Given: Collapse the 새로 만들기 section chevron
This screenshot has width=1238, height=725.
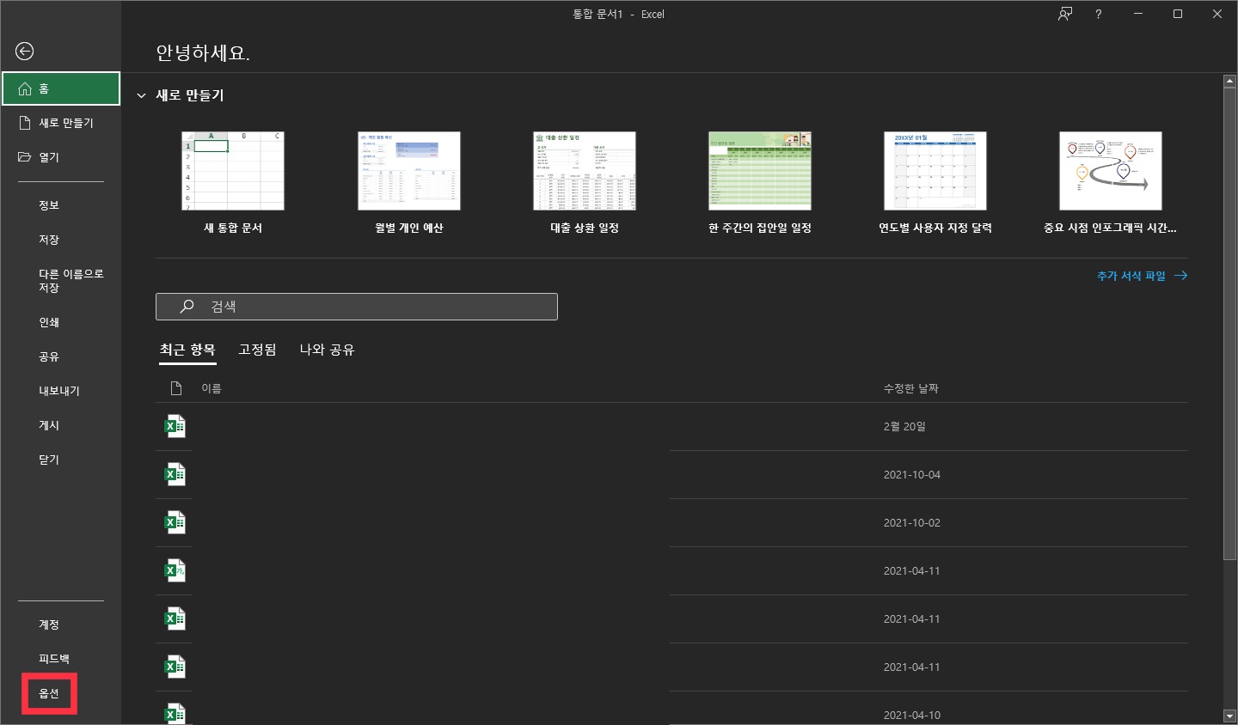Looking at the screenshot, I should pyautogui.click(x=142, y=95).
